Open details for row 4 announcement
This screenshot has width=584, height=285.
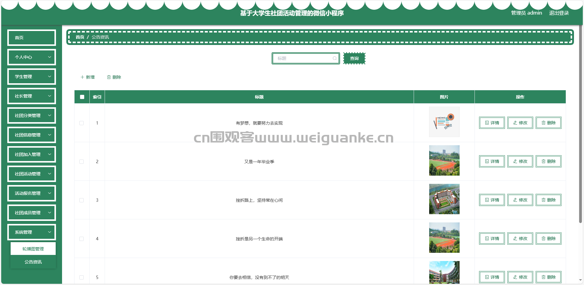[492, 239]
